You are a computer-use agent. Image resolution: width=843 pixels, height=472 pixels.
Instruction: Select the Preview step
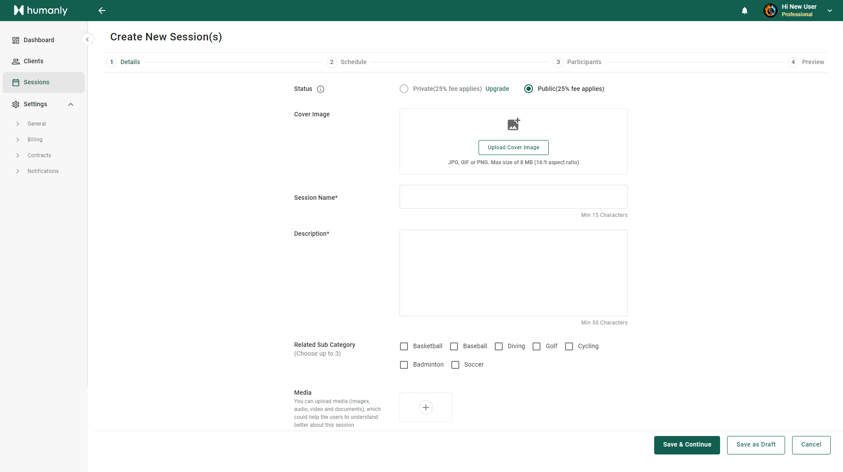coord(806,62)
